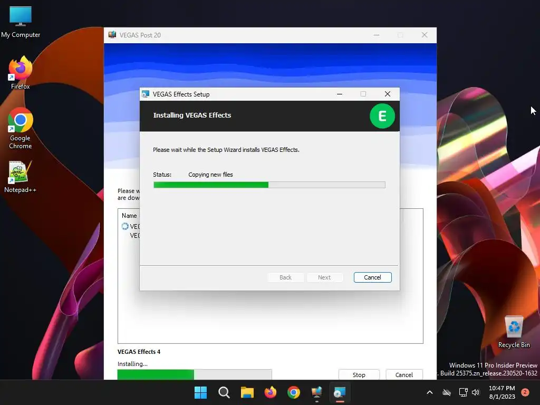Close the VEGAS Post 20 window
Screen dimensions: 540x405
point(425,35)
